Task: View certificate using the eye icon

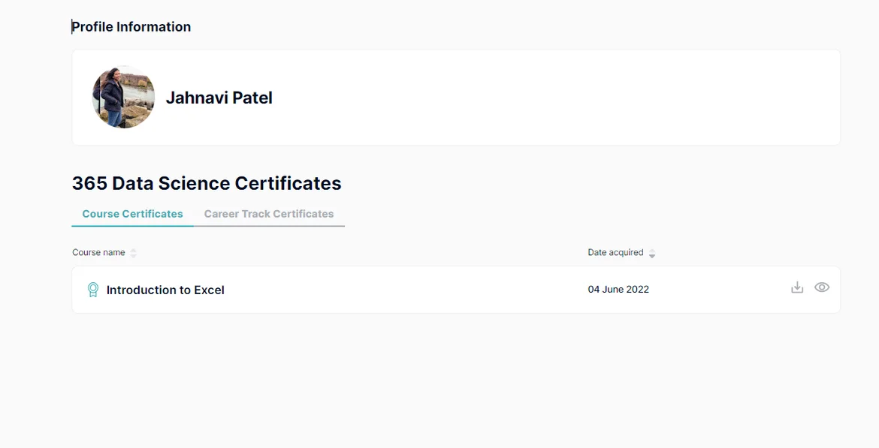Action: tap(822, 287)
